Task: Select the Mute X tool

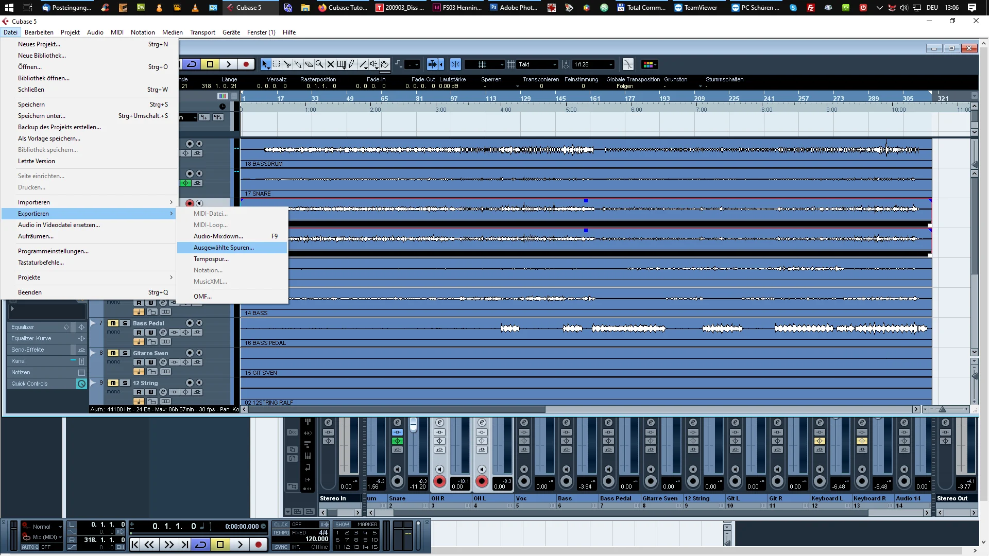Action: [330, 64]
